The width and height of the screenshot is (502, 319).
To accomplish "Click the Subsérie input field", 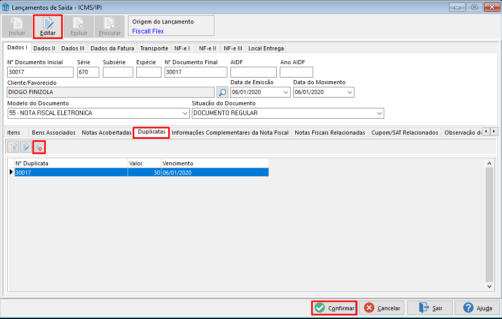I will [x=118, y=72].
